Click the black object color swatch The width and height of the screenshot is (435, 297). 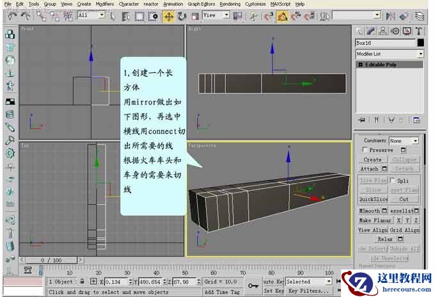(420, 43)
